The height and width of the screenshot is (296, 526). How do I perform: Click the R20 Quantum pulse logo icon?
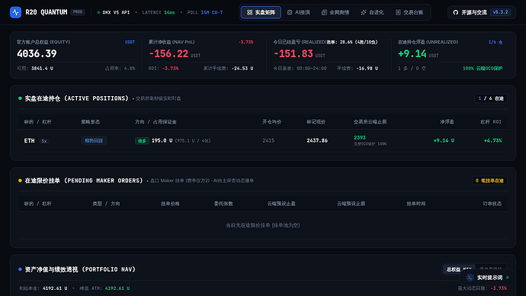[15, 12]
